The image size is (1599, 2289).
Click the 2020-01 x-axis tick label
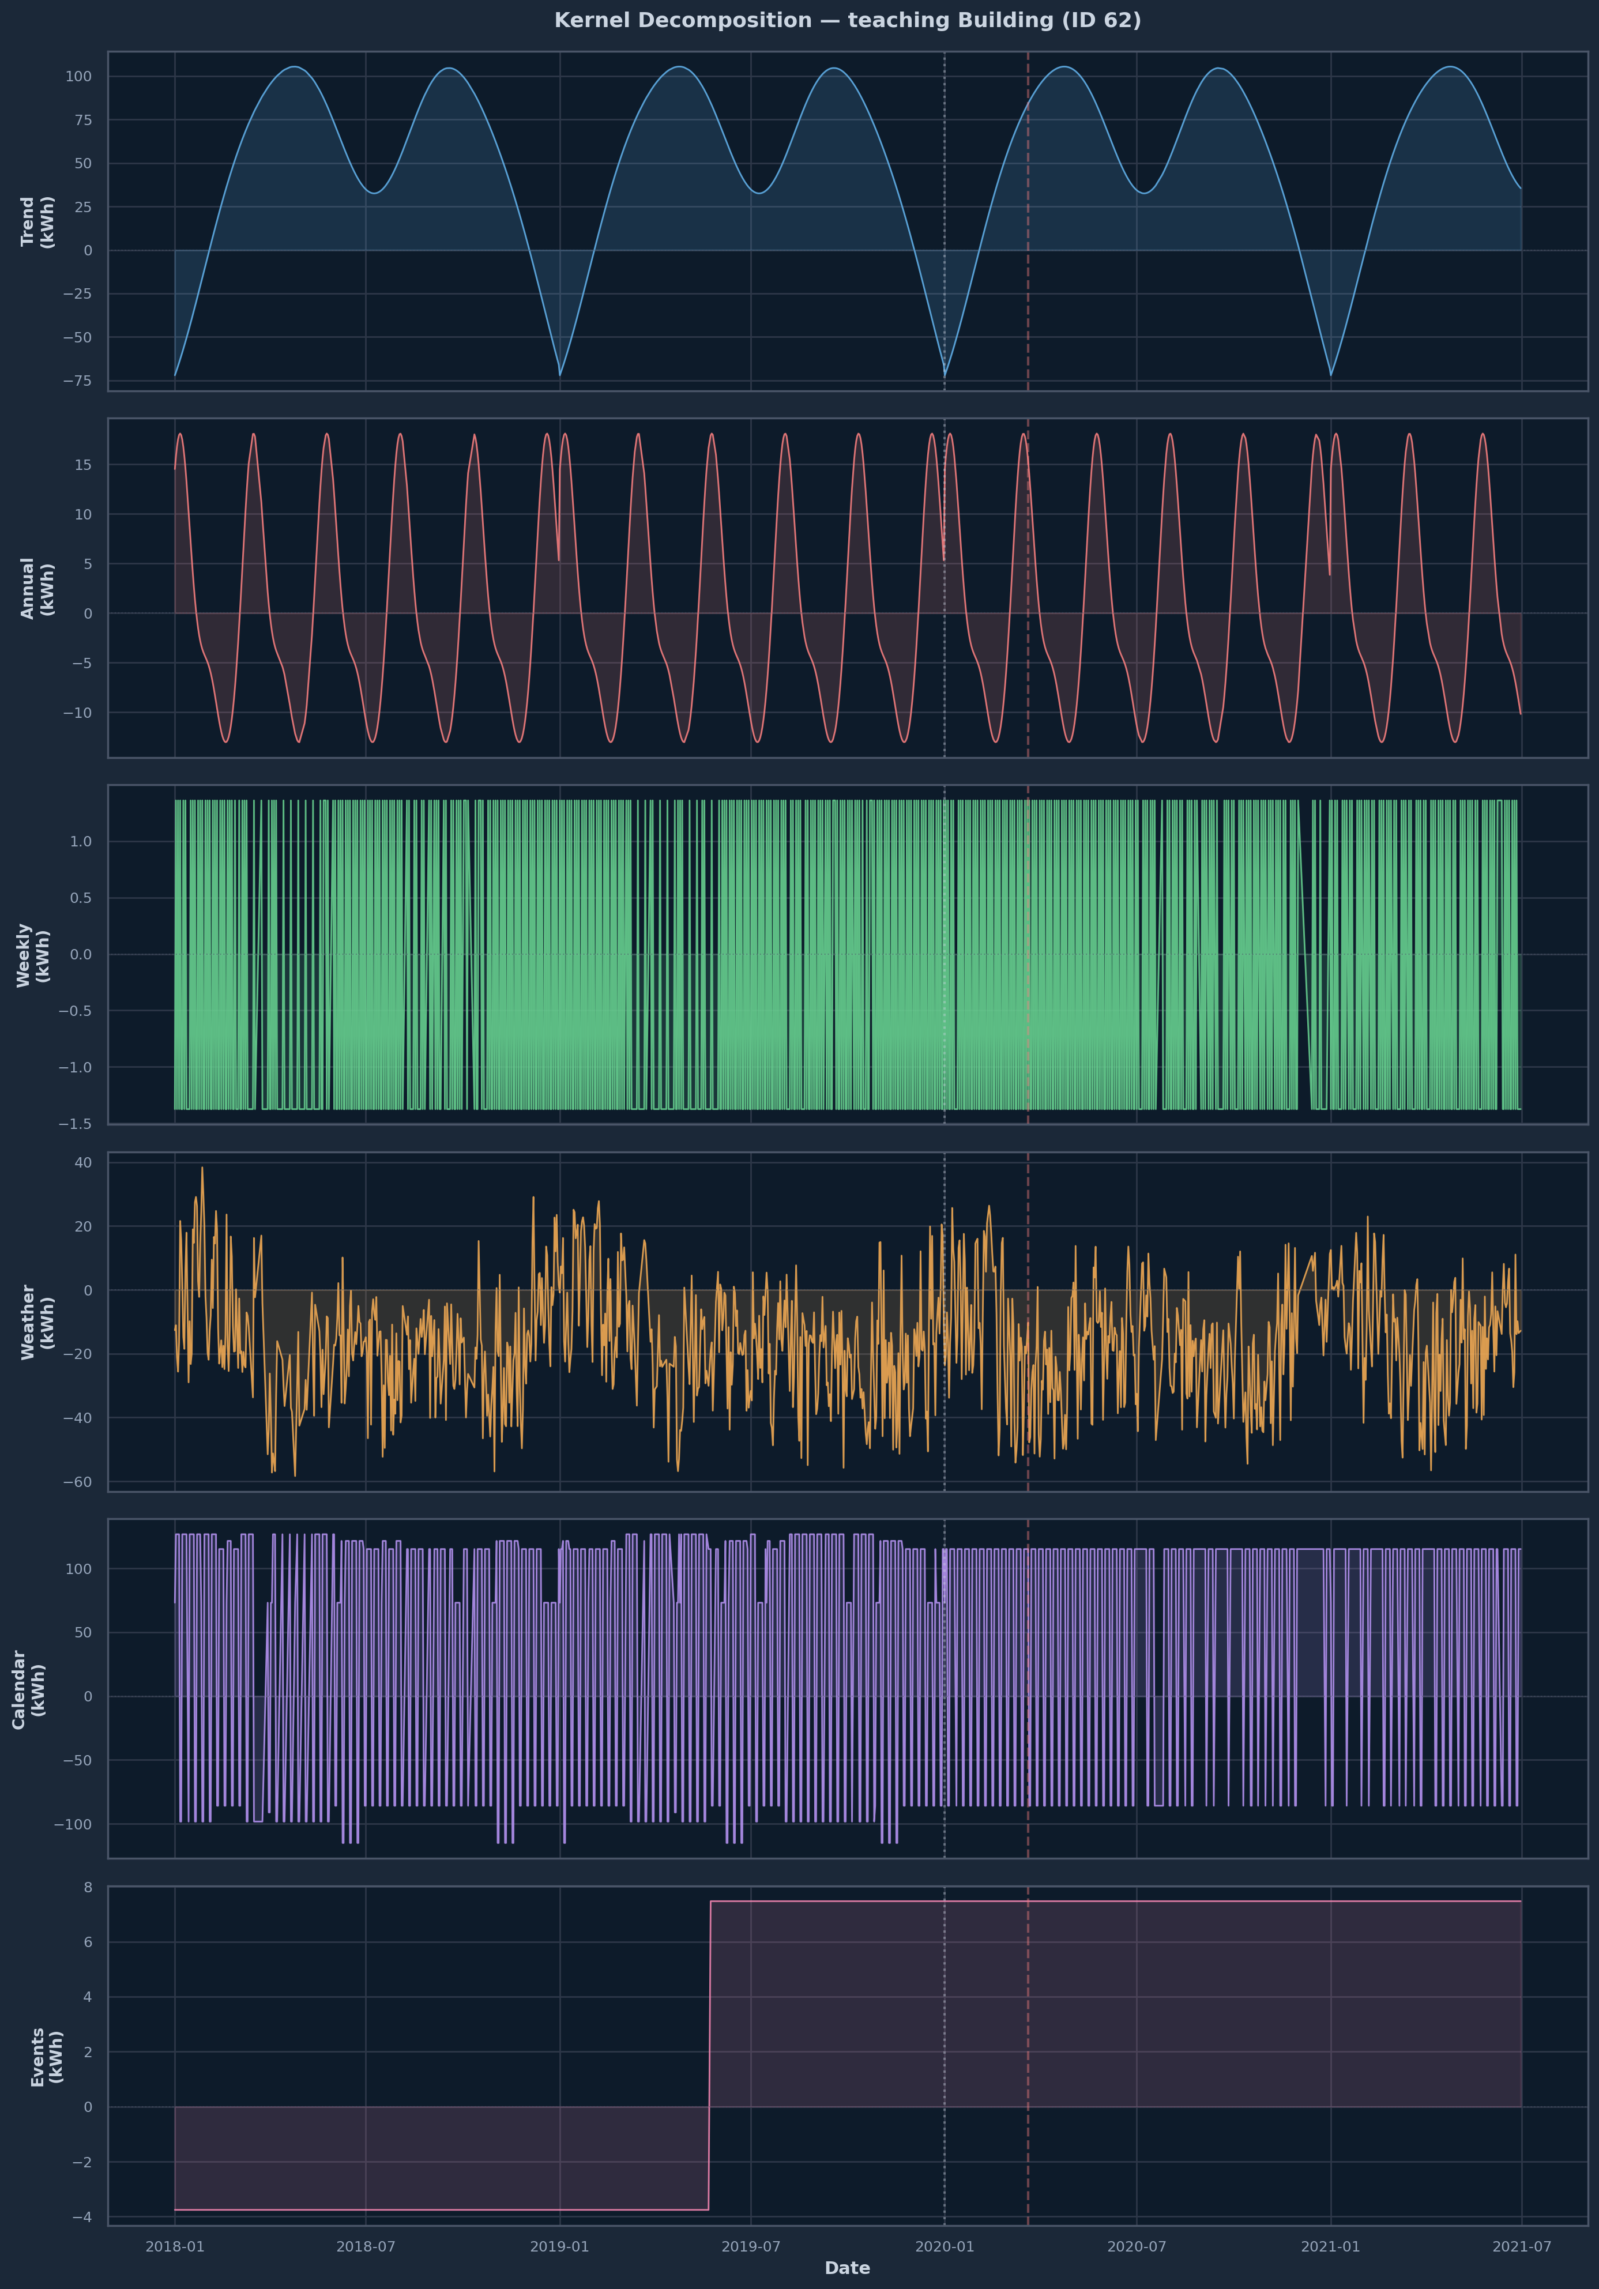944,2246
